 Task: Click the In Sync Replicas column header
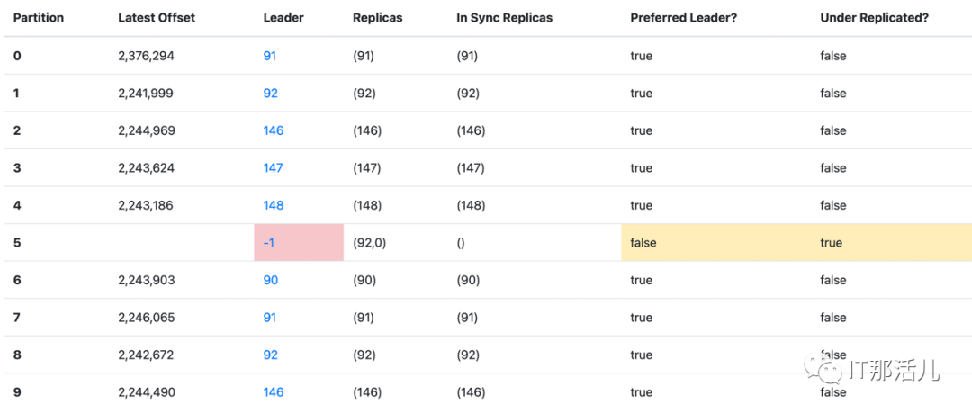click(505, 18)
